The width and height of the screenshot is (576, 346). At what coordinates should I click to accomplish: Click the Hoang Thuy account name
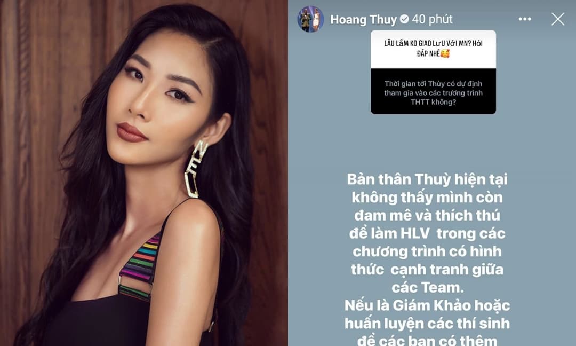click(363, 19)
